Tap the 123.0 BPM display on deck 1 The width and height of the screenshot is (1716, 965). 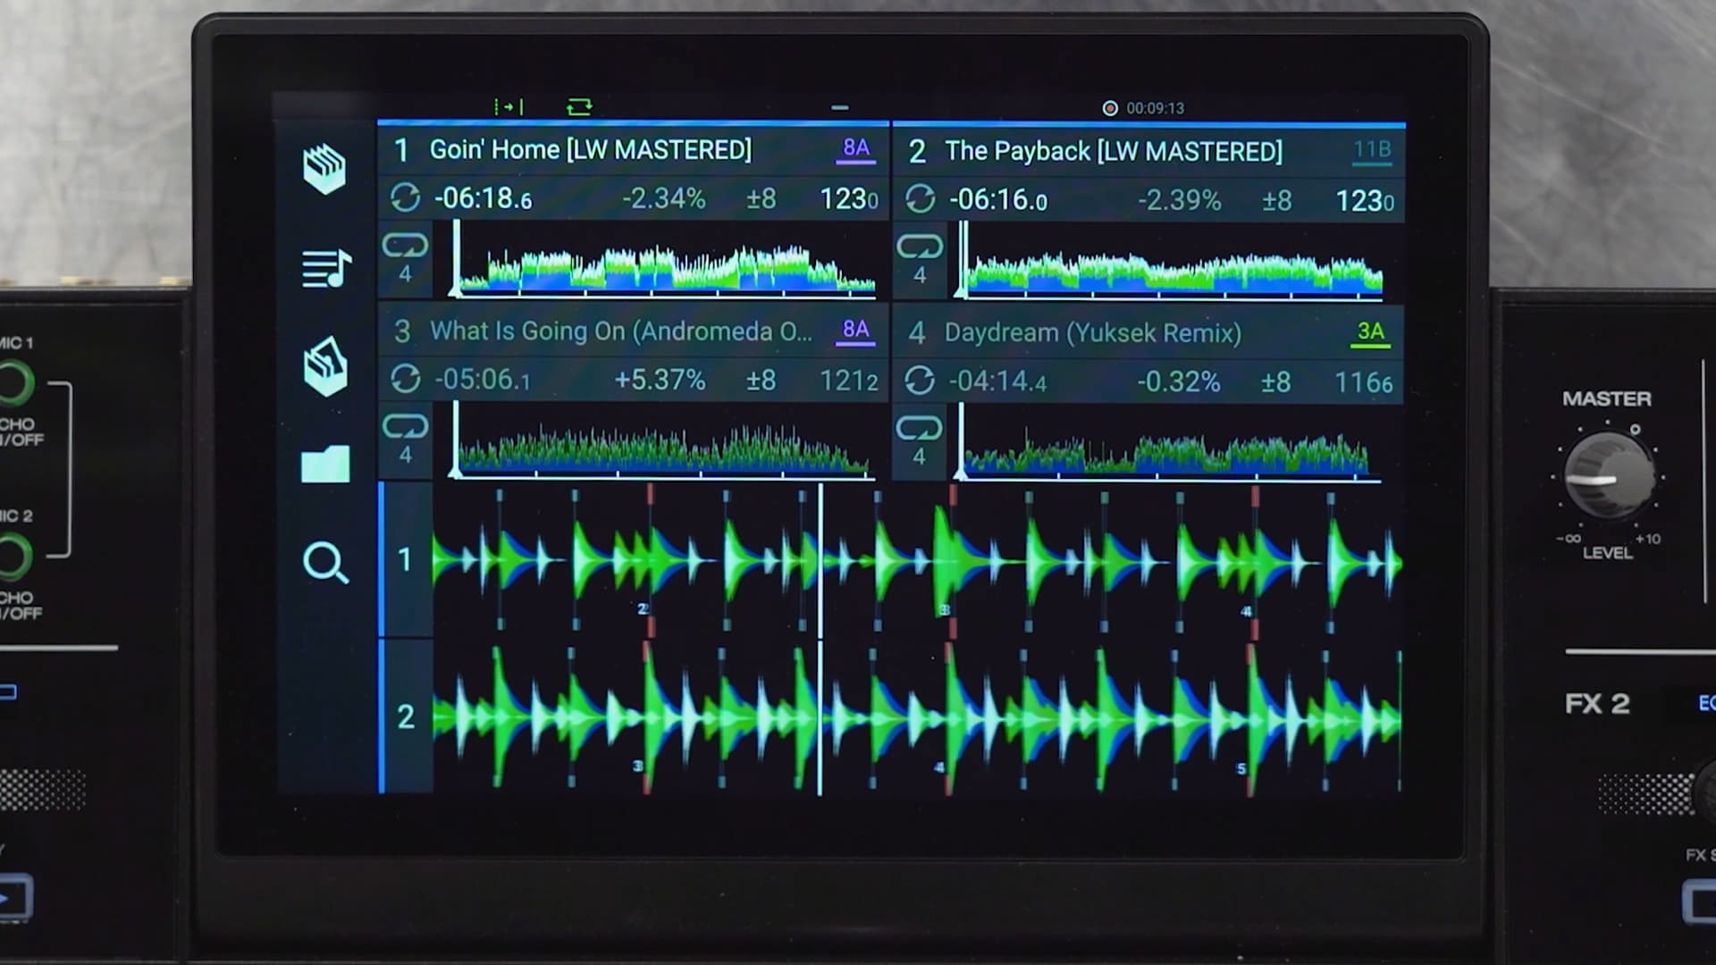tap(849, 198)
